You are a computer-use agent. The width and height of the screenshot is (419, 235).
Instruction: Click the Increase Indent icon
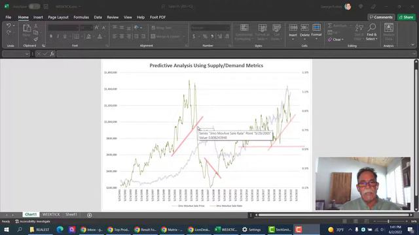pos(143,37)
